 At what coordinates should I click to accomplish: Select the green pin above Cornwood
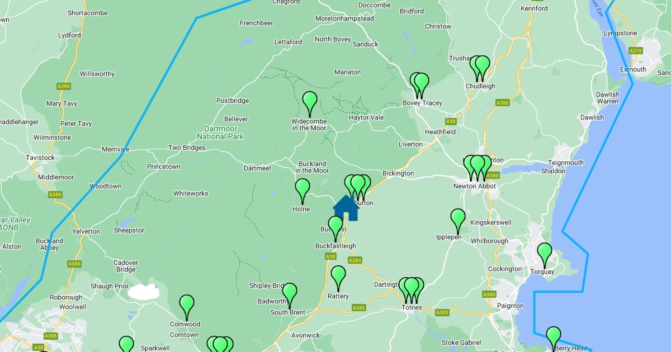187,307
